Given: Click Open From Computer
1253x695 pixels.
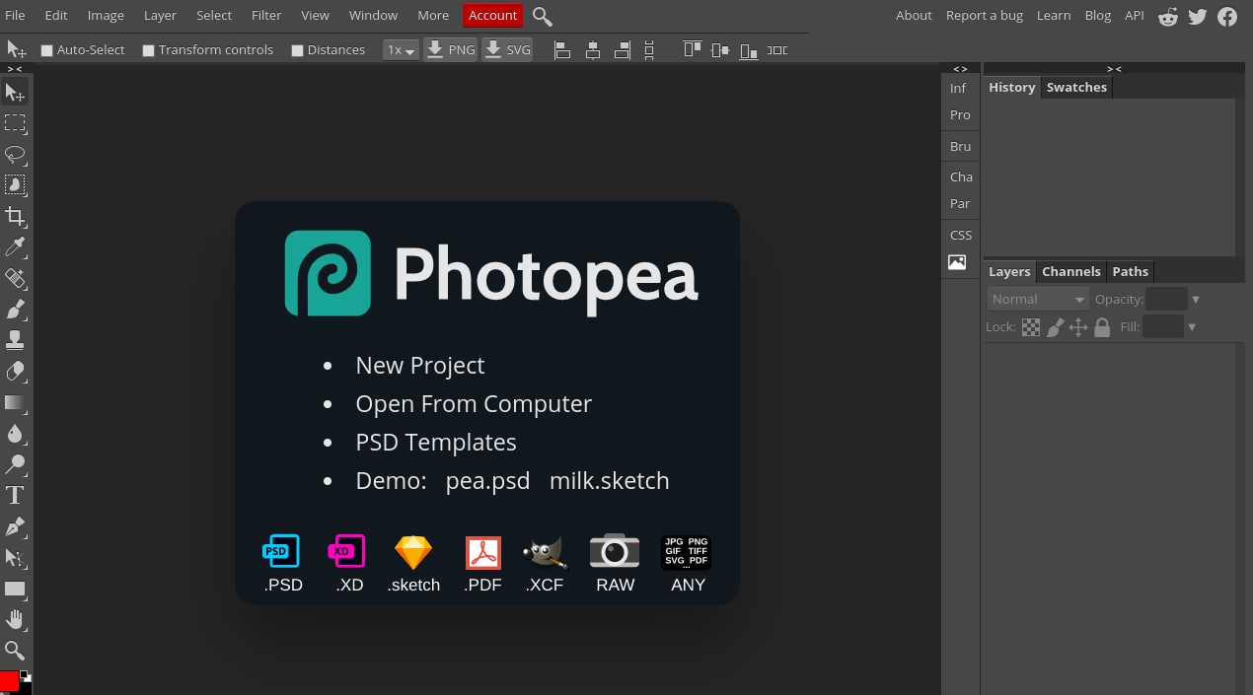Looking at the screenshot, I should tap(474, 403).
